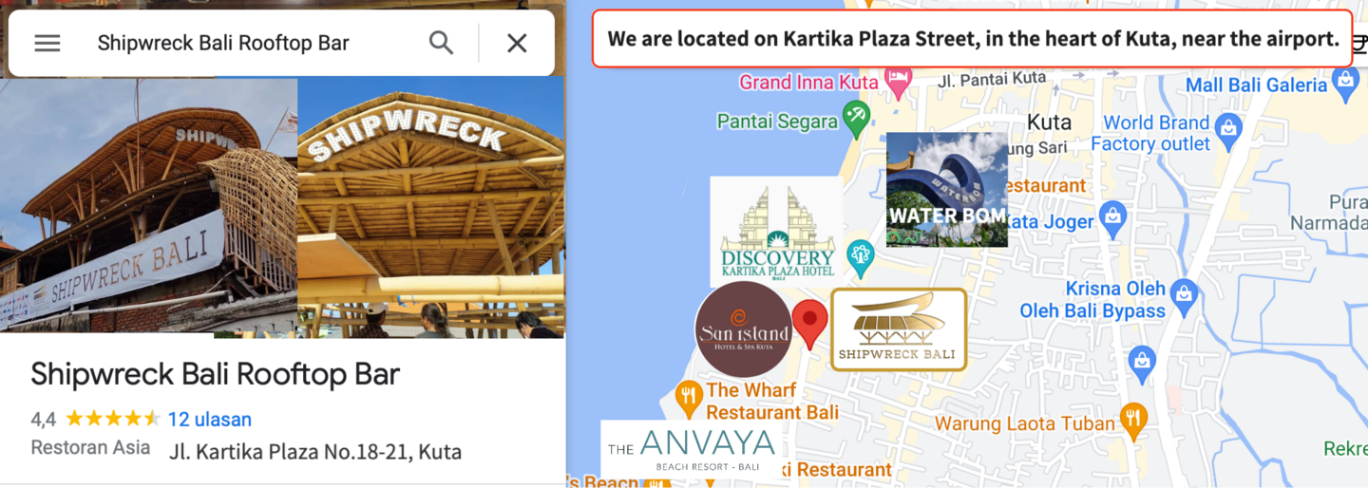Open the left Shipwreck Bali building photo
Screen dimensions: 1368x488
pos(148,205)
